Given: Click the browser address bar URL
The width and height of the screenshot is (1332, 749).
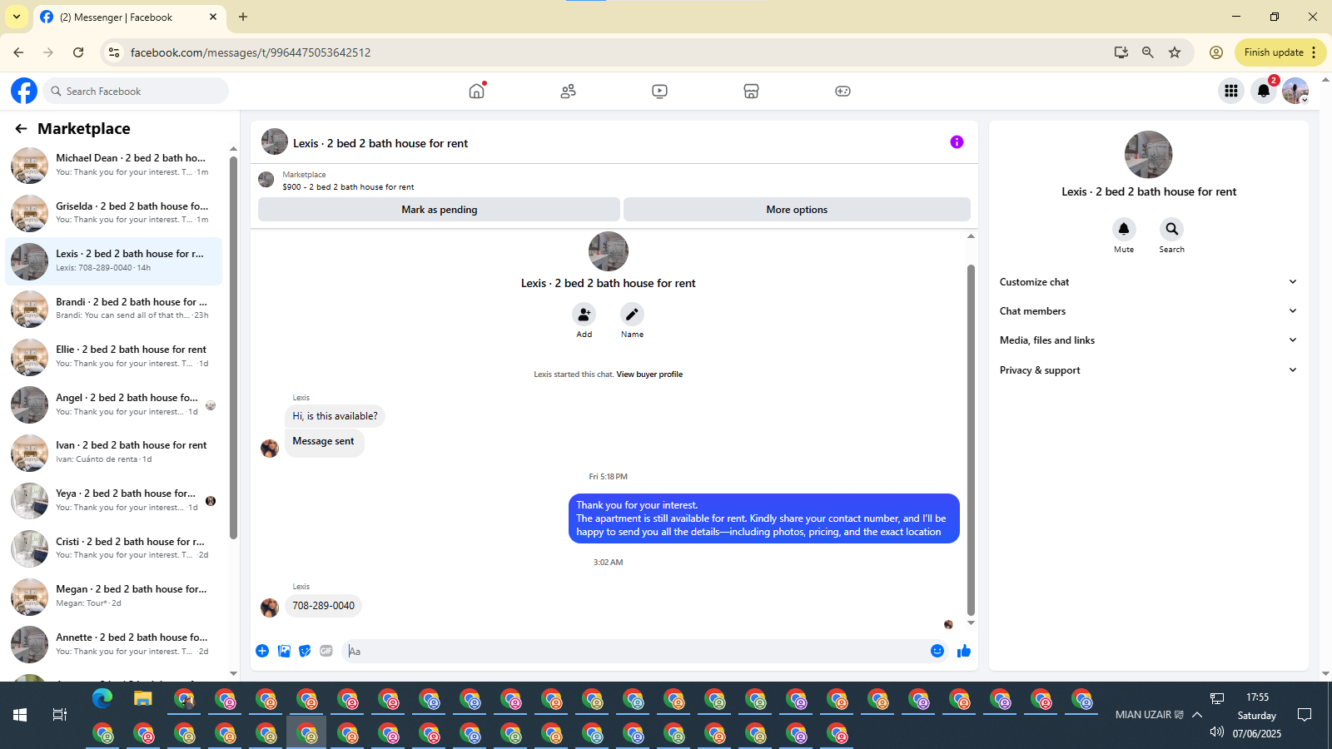Looking at the screenshot, I should (x=251, y=52).
